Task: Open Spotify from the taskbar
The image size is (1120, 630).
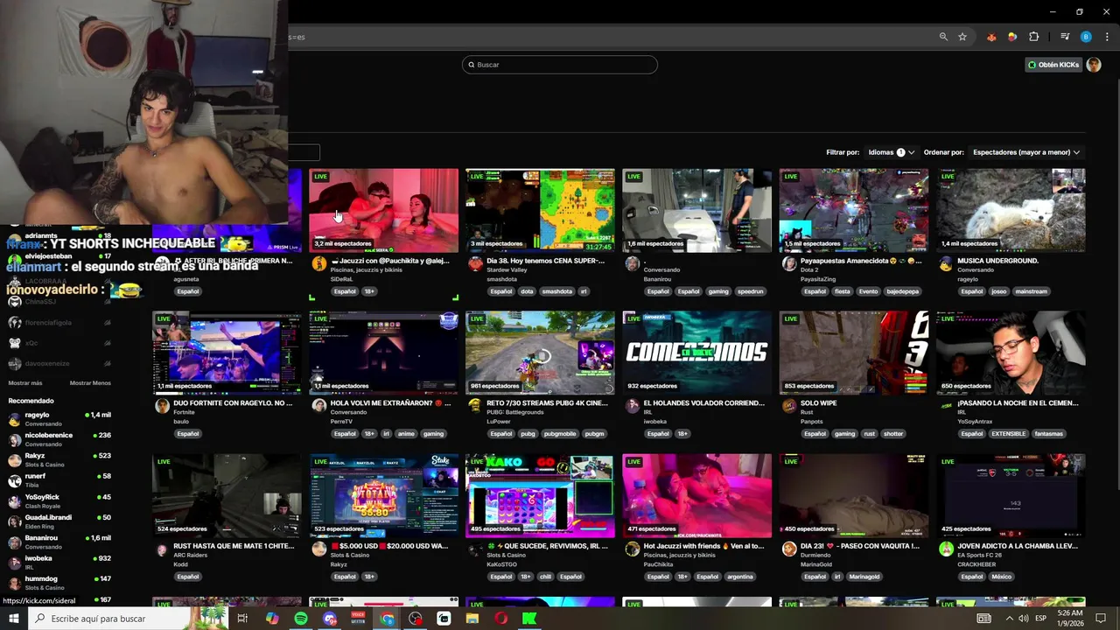Action: [x=301, y=619]
